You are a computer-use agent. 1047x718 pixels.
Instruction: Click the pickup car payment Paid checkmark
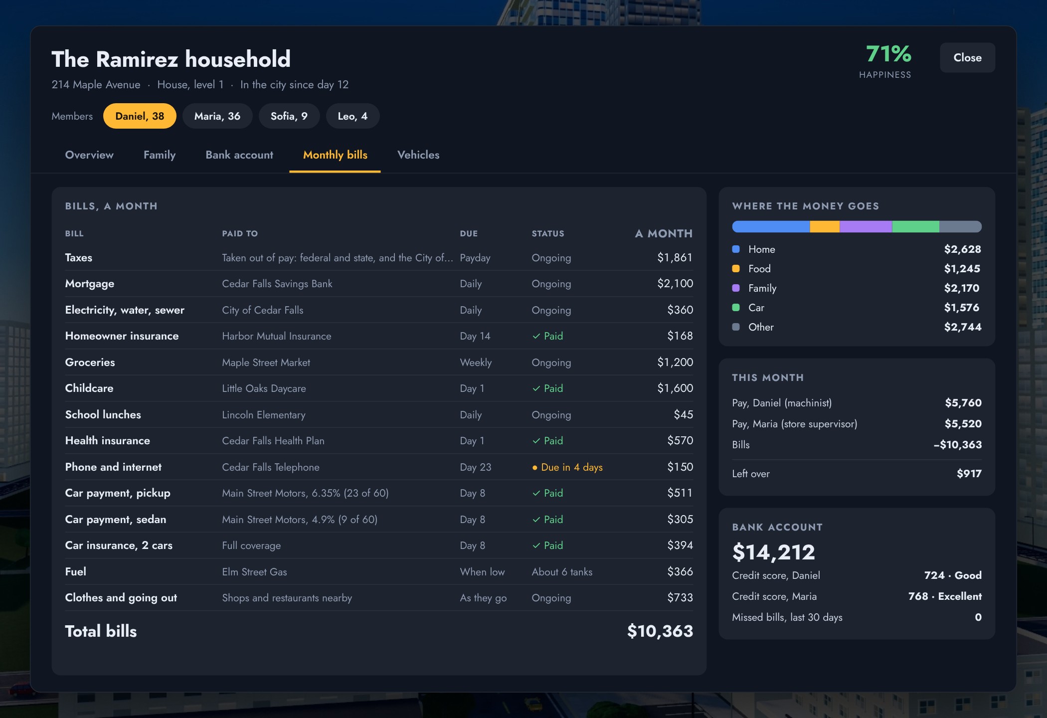pyautogui.click(x=536, y=493)
